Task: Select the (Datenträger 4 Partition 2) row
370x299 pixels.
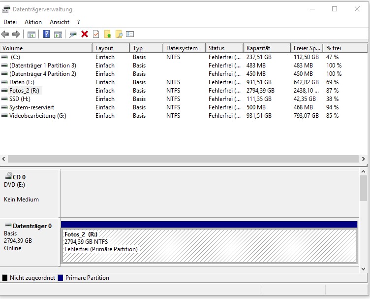Action: (x=184, y=74)
